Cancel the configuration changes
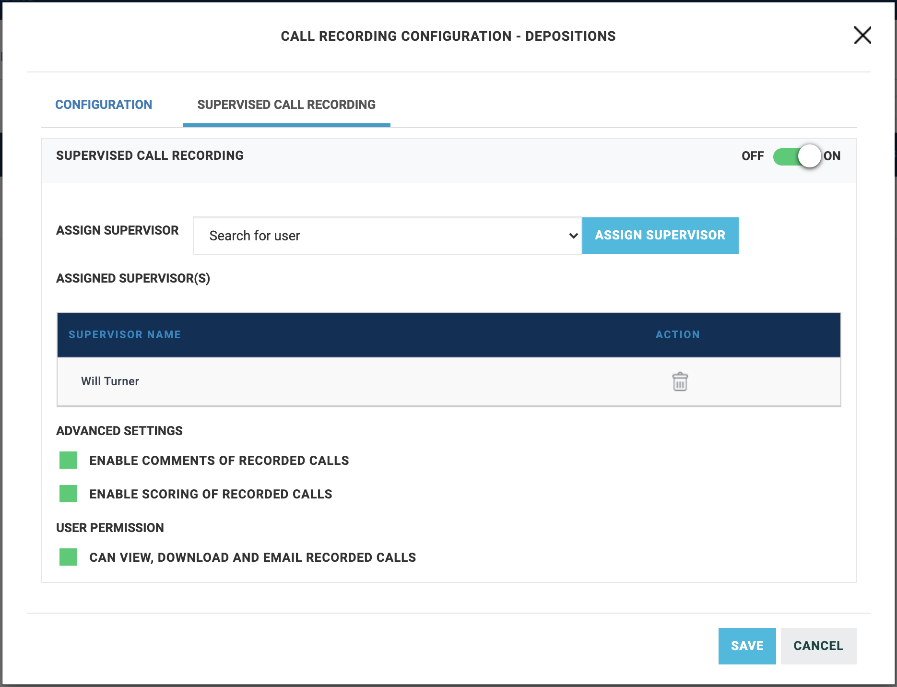Viewport: 897px width, 687px height. pyautogui.click(x=818, y=646)
